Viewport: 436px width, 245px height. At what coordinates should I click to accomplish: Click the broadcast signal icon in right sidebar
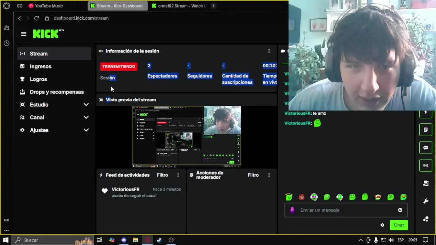pyautogui.click(x=426, y=165)
